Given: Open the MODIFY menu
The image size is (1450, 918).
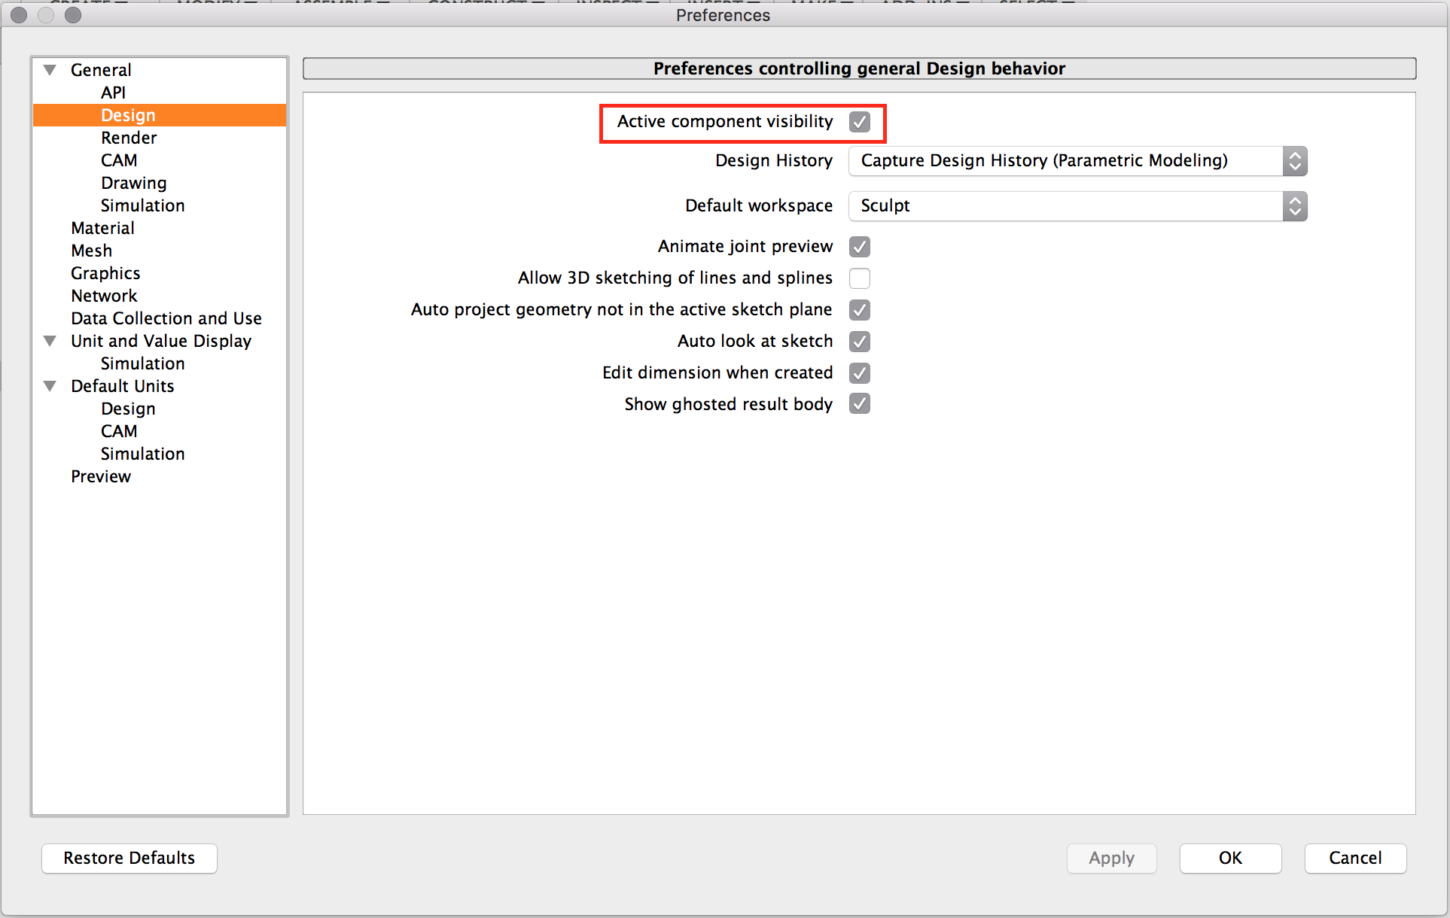Looking at the screenshot, I should click(213, 3).
